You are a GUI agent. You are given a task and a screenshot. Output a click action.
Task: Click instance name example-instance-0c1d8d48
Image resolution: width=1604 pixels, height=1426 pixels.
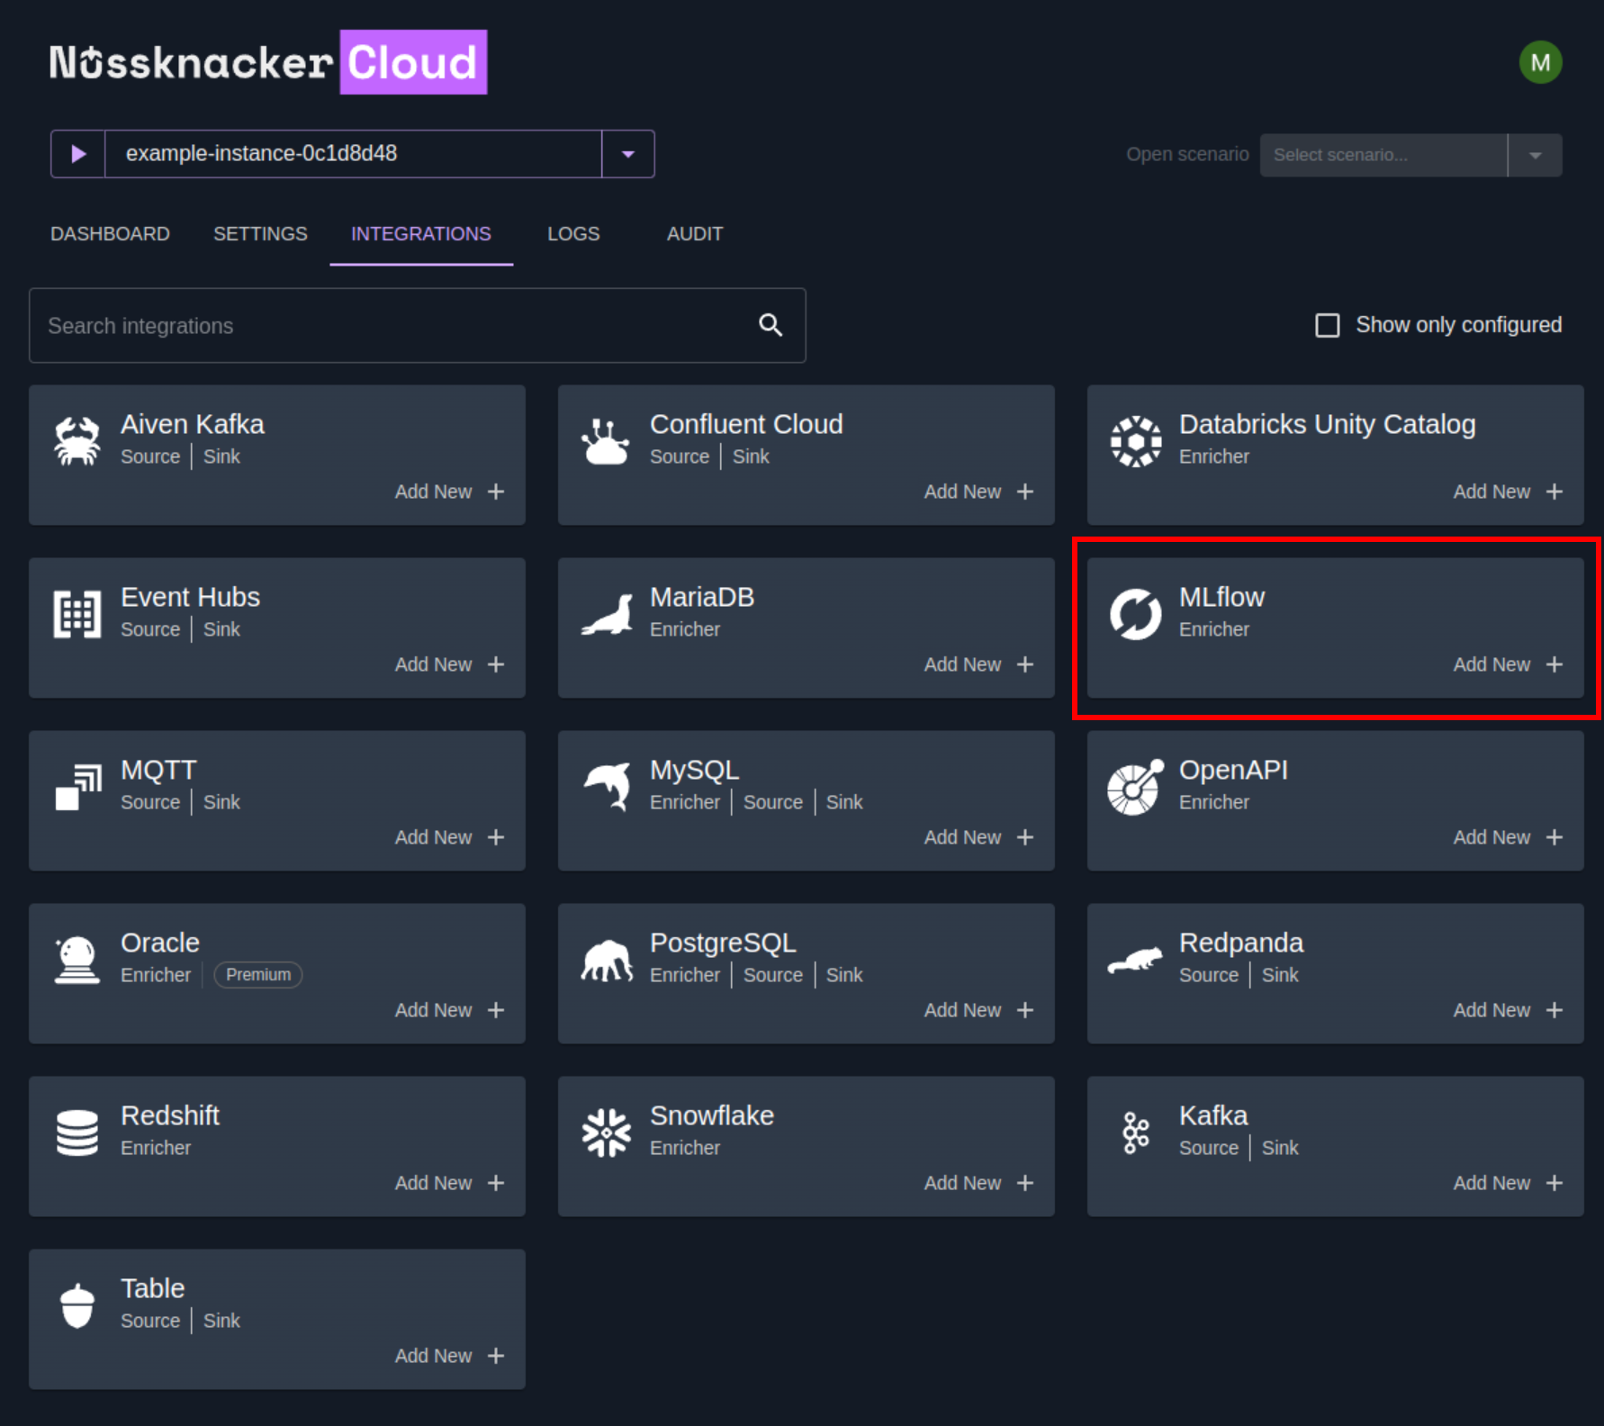[261, 153]
